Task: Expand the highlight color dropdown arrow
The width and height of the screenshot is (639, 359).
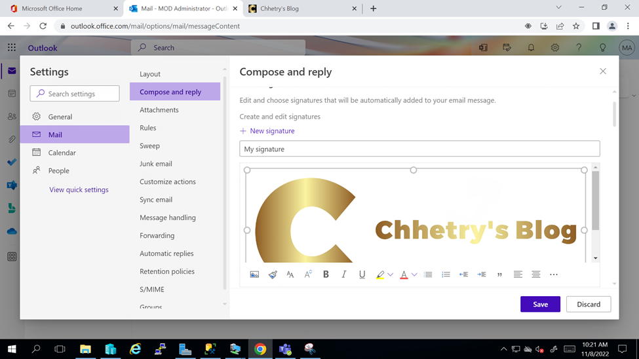Action: tap(391, 274)
